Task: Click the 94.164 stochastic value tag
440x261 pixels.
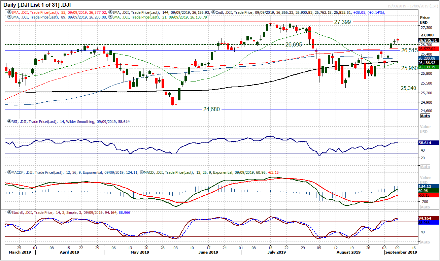Action: coord(428,218)
